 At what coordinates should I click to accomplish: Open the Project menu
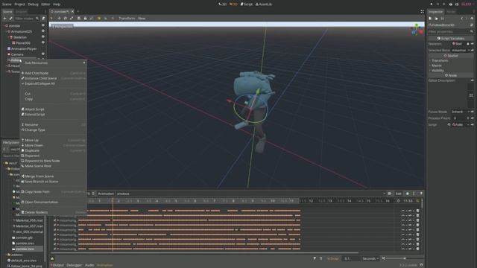[x=20, y=4]
